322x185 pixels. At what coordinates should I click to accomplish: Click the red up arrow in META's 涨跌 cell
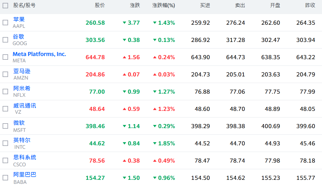[x=124, y=57]
